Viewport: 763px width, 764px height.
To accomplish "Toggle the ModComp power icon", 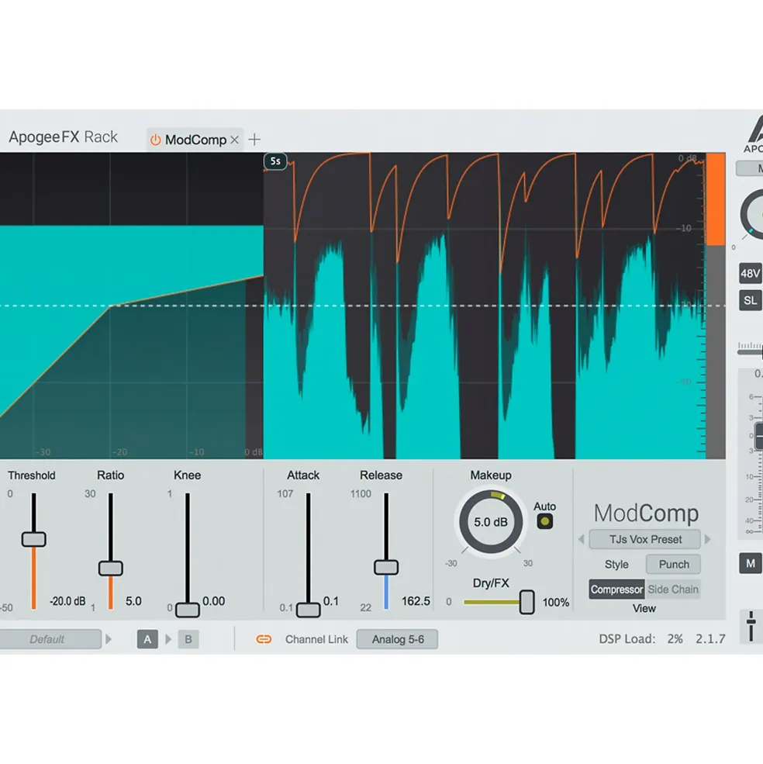I will point(155,140).
